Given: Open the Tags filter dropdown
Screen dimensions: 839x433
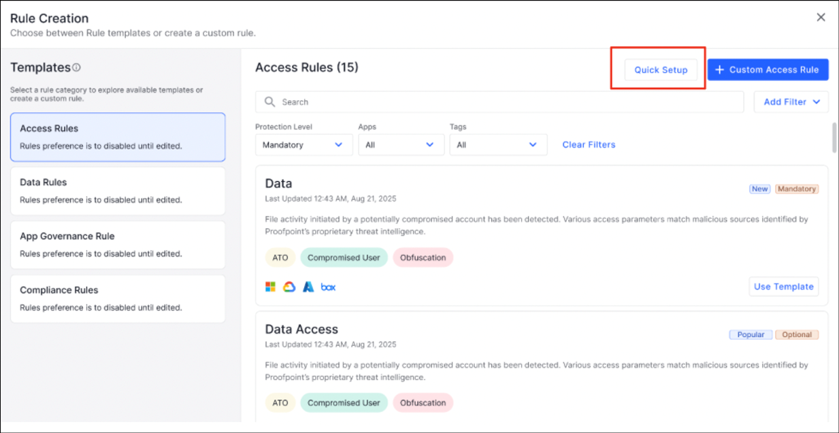Looking at the screenshot, I should pos(498,144).
